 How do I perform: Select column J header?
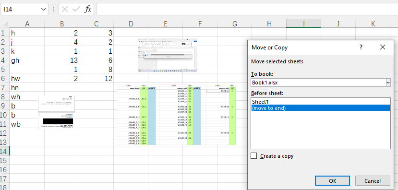pos(338,24)
